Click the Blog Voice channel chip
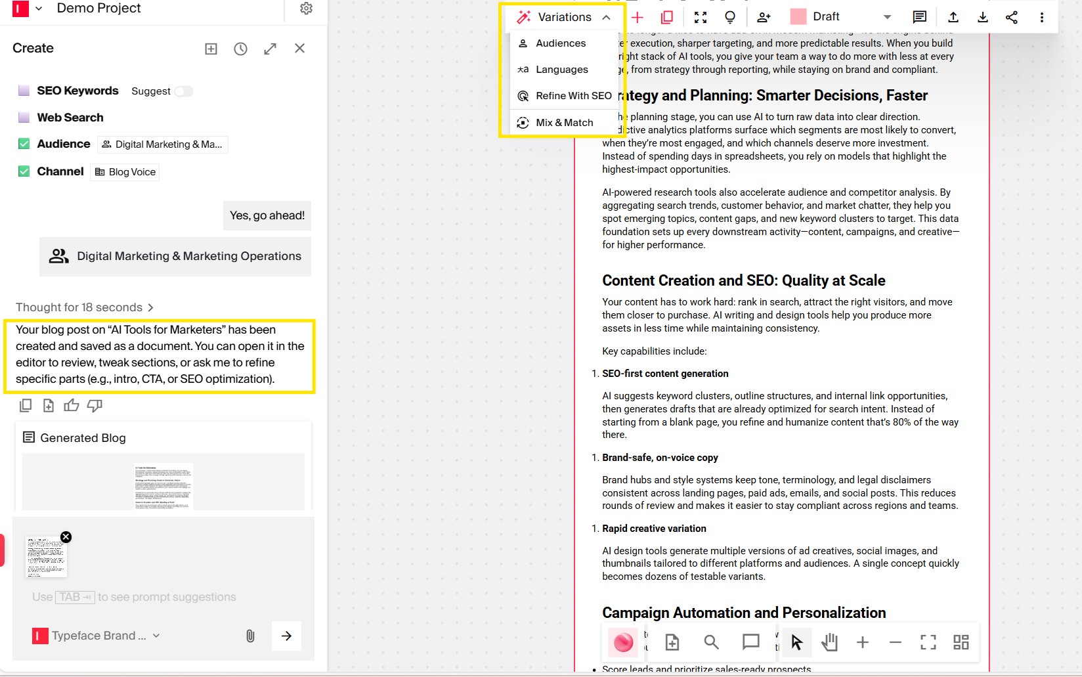Image resolution: width=1082 pixels, height=677 pixels. (x=124, y=171)
